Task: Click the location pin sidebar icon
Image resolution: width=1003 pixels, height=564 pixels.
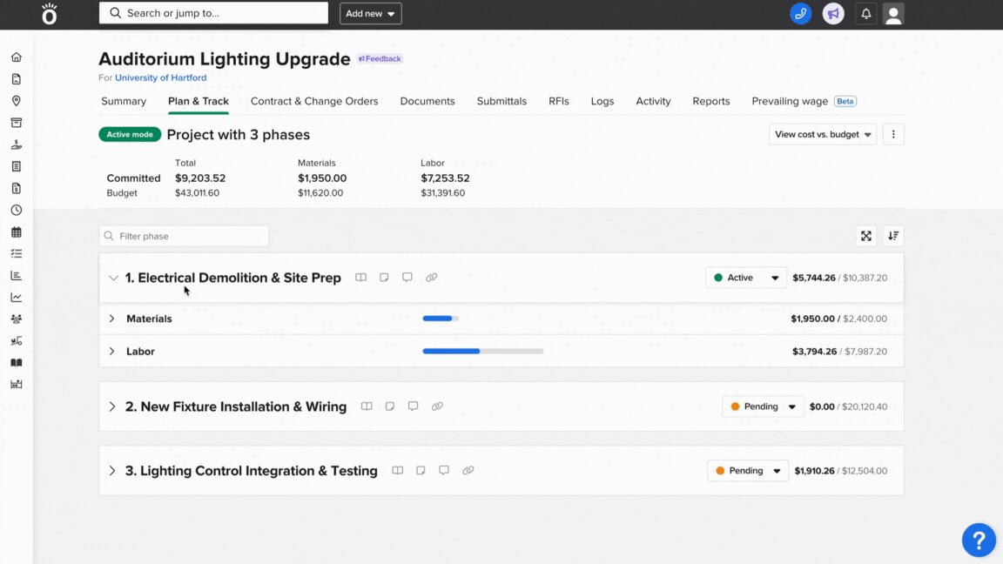Action: coord(16,101)
